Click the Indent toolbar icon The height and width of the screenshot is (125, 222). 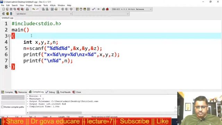pyautogui.click(x=62, y=9)
